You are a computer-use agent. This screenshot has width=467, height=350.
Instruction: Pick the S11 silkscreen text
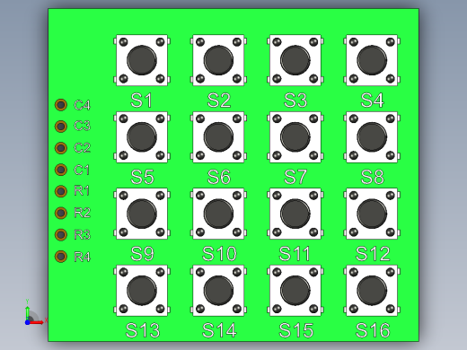tap(295, 254)
